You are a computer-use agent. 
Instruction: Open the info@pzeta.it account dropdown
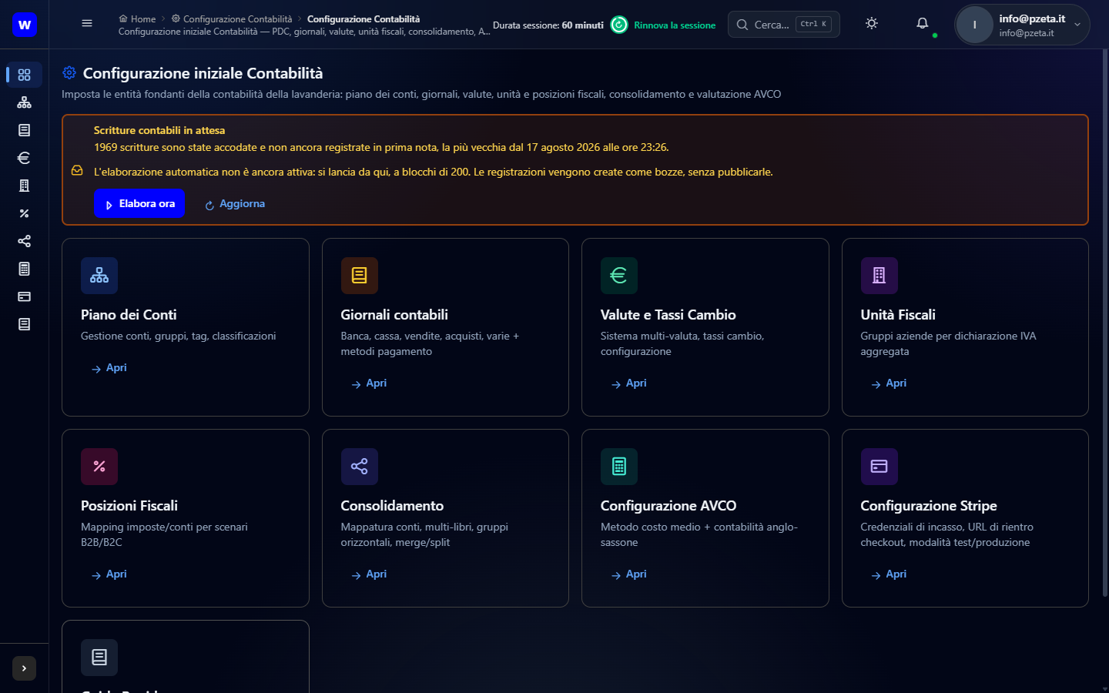[1023, 25]
